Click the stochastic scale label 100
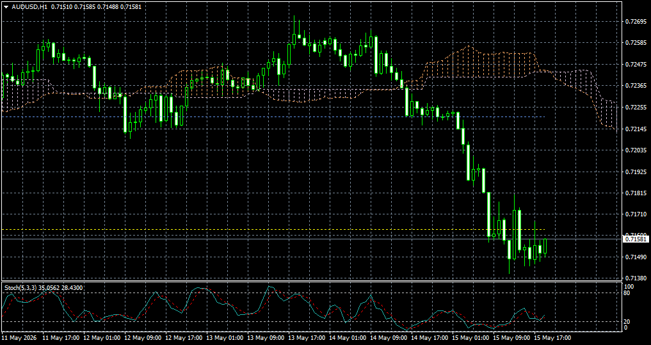Viewport: 651px width, 345px height. 629,287
